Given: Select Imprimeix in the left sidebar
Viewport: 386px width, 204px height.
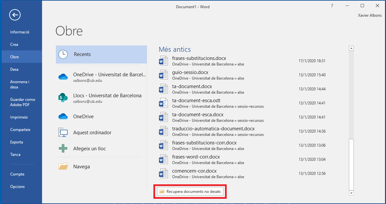Looking at the screenshot, I should point(19,117).
